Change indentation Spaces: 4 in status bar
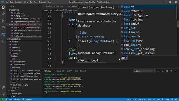Viewport: 179px width, 101px height. pyautogui.click(x=142, y=99)
